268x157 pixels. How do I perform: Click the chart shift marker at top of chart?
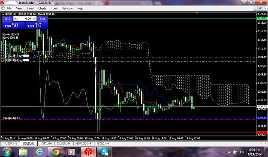pyautogui.click(x=197, y=13)
